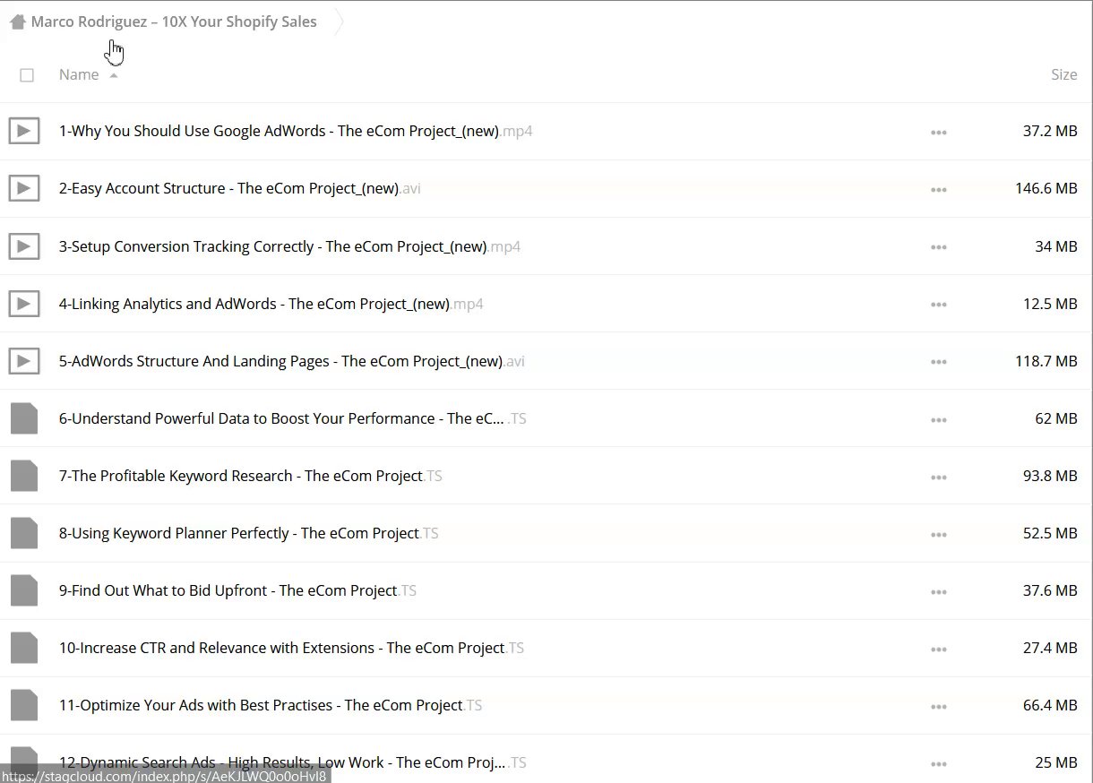The width and height of the screenshot is (1093, 783).
Task: Open file 1-Why You Should Use Google AdWords
Action: coord(296,131)
